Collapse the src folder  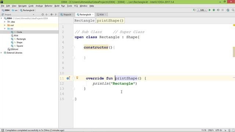click(x=5, y=29)
